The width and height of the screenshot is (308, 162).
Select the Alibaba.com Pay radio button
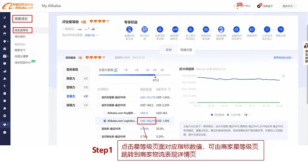click(x=105, y=113)
